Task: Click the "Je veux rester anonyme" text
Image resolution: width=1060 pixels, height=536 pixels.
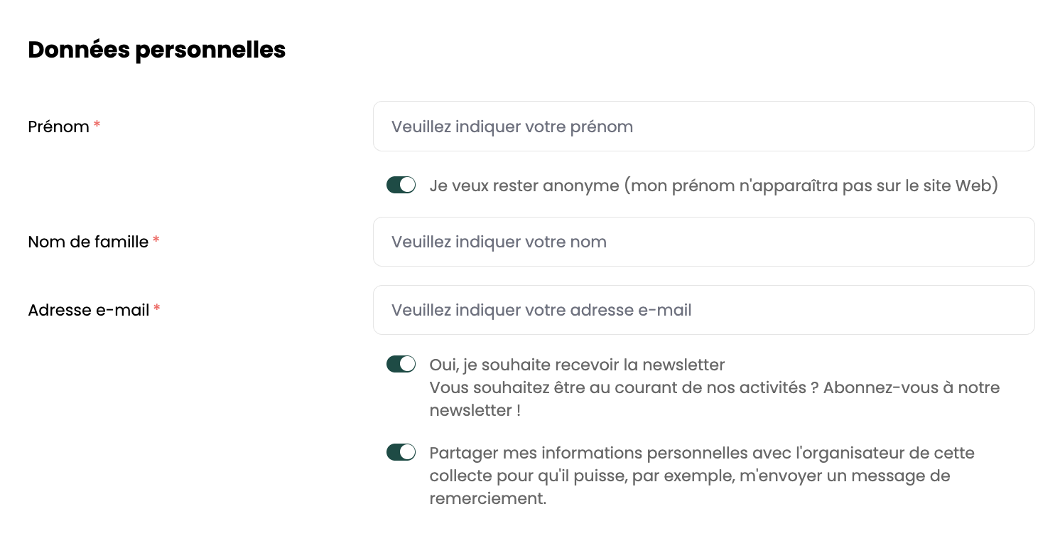Action: [x=524, y=186]
